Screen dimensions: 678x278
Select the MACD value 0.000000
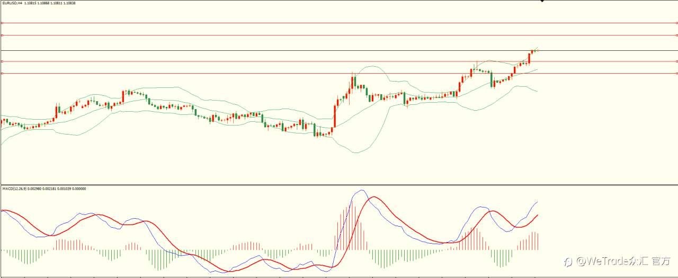click(79, 189)
